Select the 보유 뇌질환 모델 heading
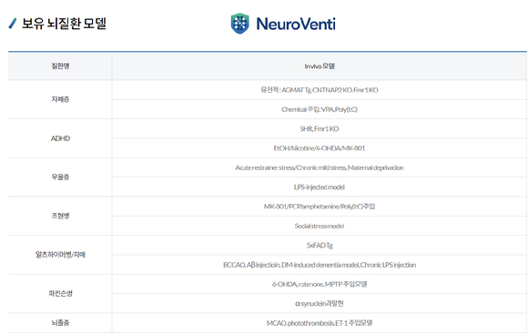The image size is (528, 334). 64,24
